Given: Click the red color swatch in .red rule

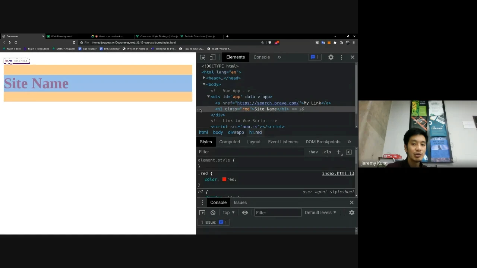Looking at the screenshot, I should (x=224, y=179).
